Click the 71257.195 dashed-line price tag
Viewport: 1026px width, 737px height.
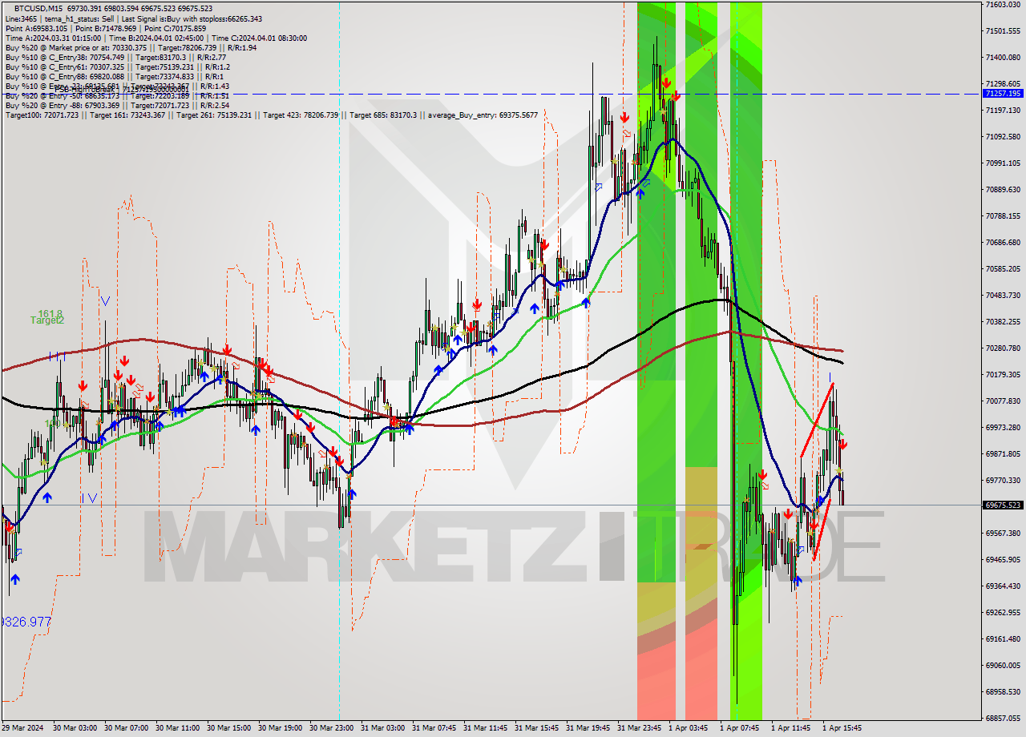(1003, 94)
